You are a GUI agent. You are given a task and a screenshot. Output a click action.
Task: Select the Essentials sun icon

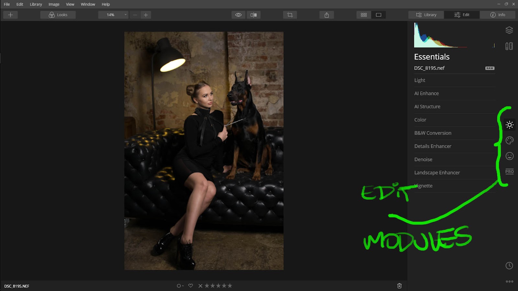510,125
